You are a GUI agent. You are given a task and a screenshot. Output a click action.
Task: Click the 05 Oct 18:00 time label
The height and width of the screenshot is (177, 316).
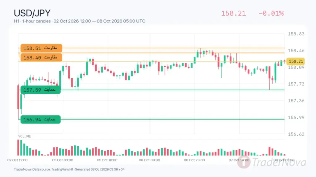(x=107, y=160)
